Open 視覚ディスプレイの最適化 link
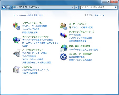The width and height of the screenshot is (119, 95). click(81, 60)
